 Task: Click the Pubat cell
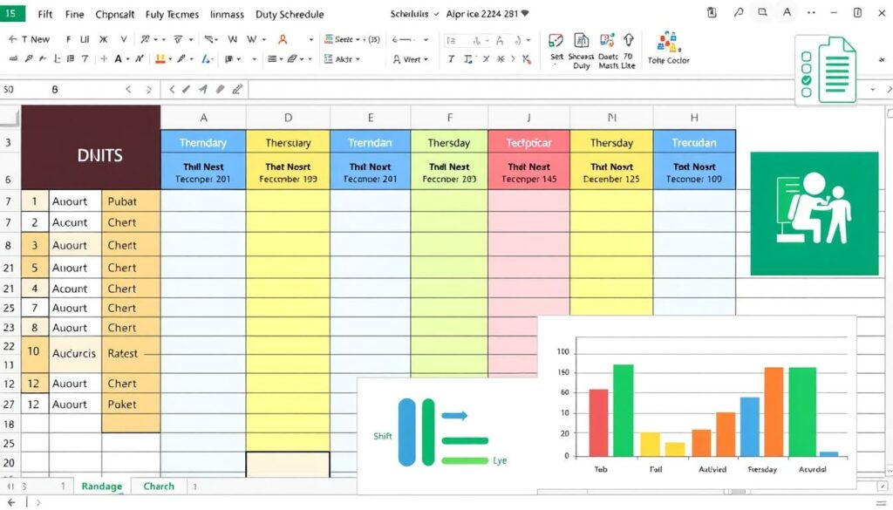coord(131,201)
